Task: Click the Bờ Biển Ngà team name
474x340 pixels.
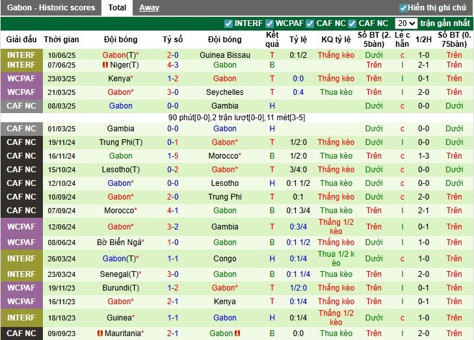Action: (x=121, y=242)
